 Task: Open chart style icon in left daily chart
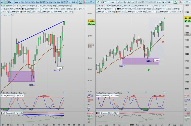pos(2,2)
